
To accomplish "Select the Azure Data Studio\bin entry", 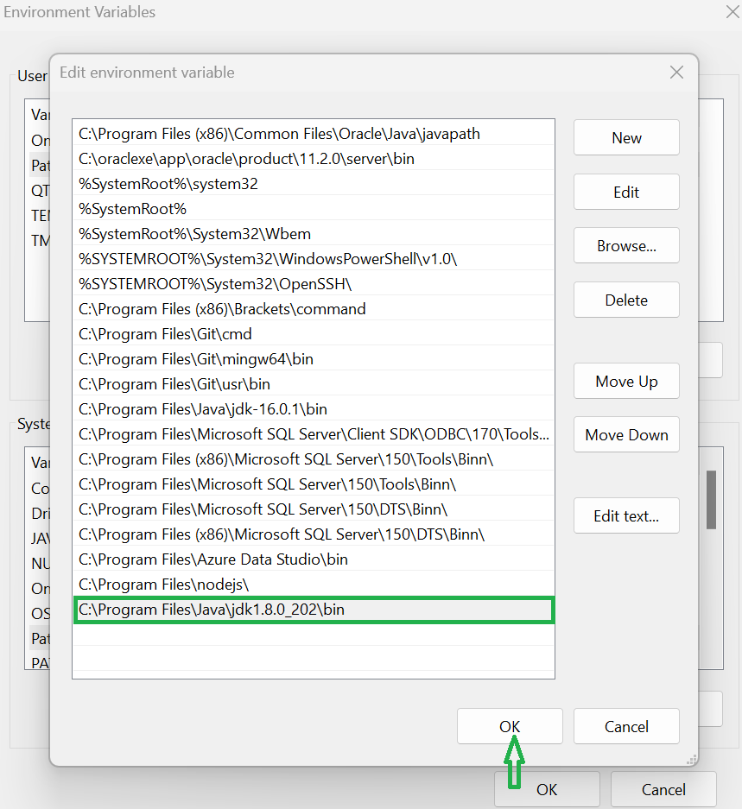I will 314,559.
